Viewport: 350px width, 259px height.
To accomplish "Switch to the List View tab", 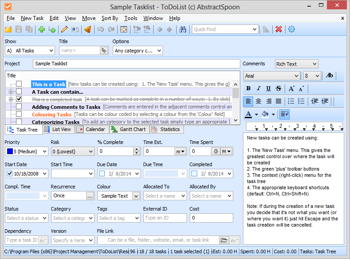I will coord(59,129).
